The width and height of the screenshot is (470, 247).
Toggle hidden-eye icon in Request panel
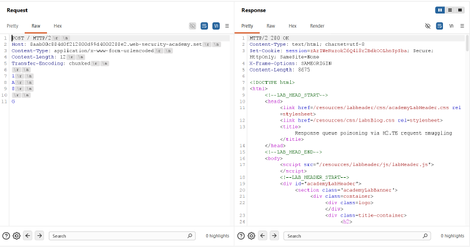coord(193,26)
